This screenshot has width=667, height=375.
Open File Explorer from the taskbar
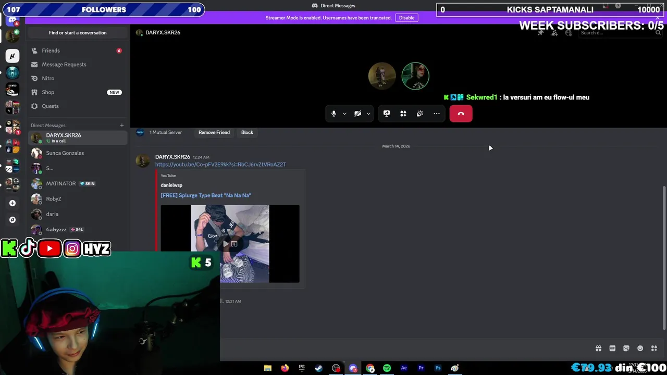point(268,368)
